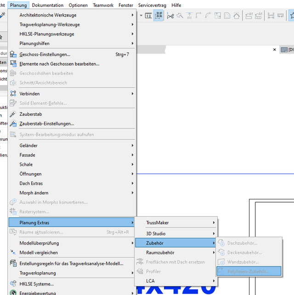
Task: Open the Optionen menu
Action: coord(78,5)
